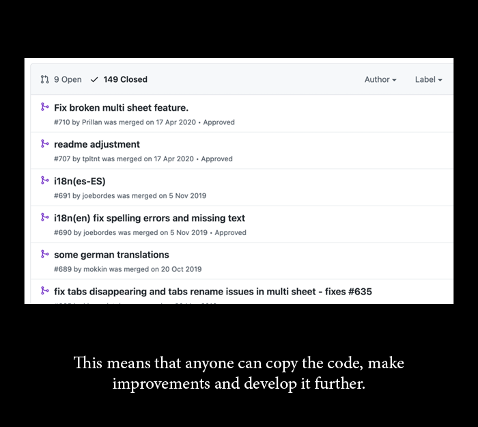478x427 pixels.
Task: Click the Approved status on pull request #690
Action: (x=230, y=233)
